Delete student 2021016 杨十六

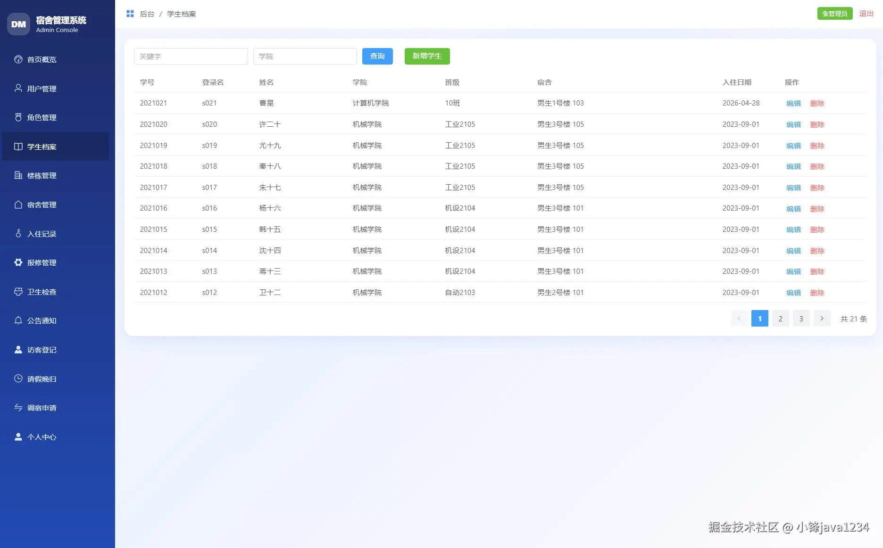[817, 209]
